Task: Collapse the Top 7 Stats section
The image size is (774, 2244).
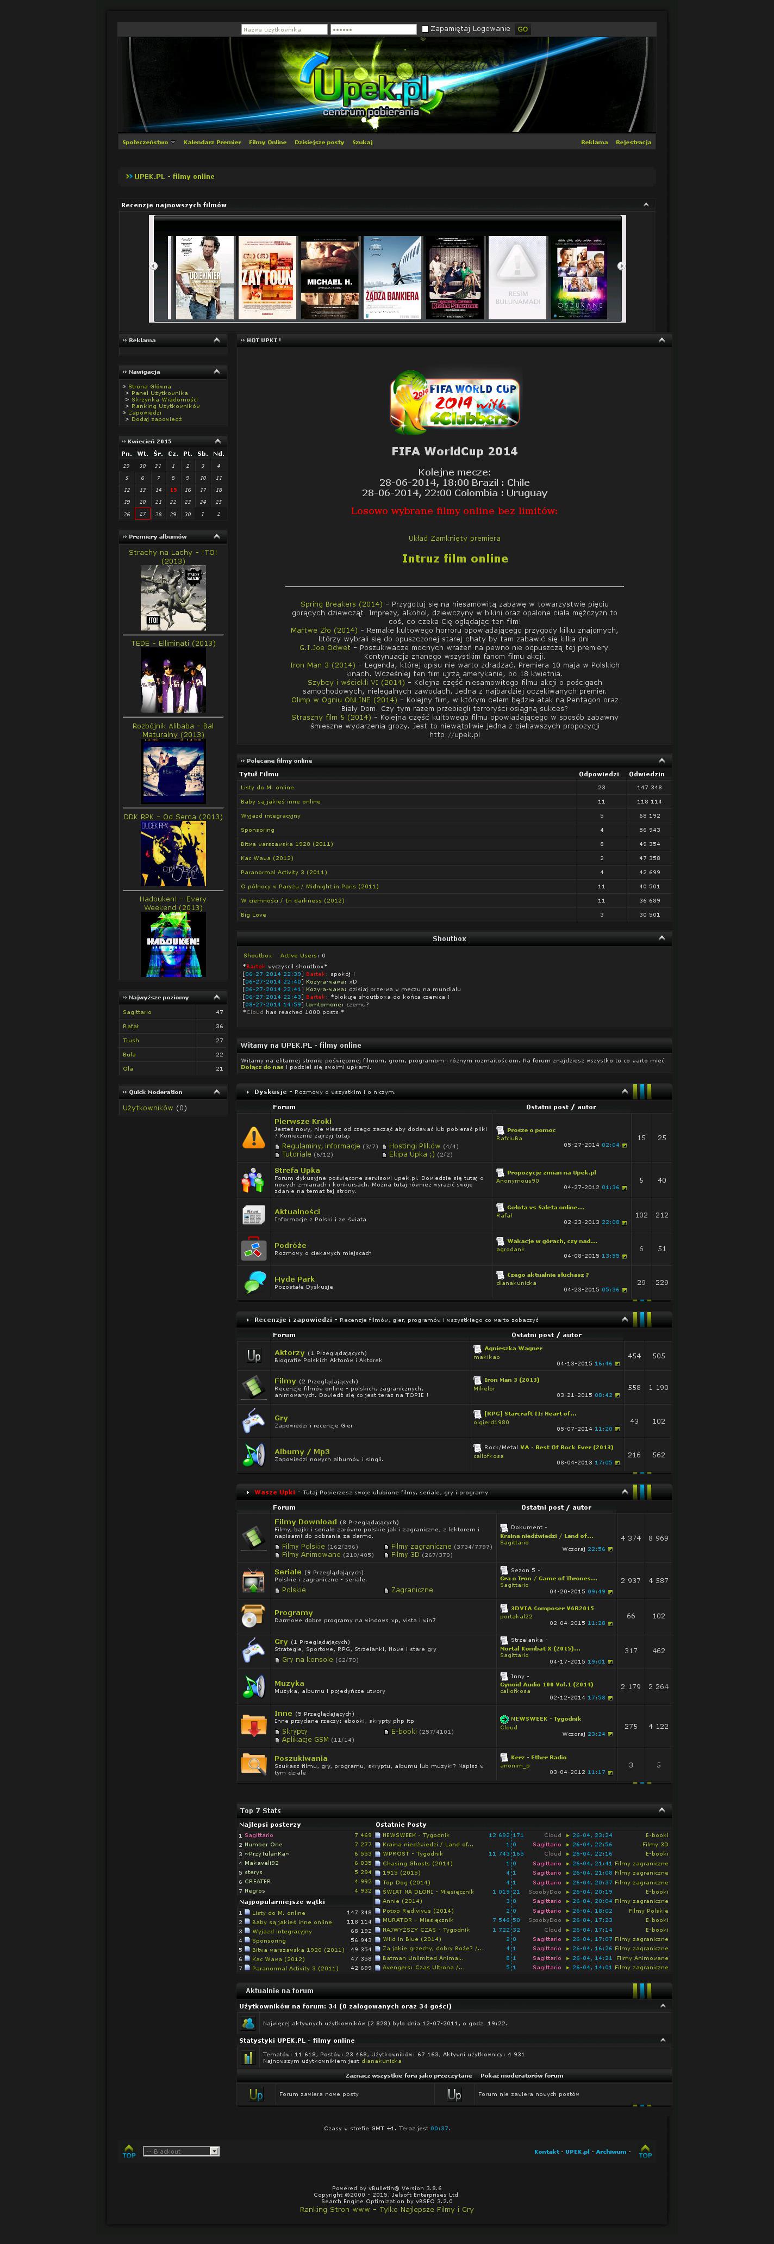Action: pyautogui.click(x=661, y=1810)
